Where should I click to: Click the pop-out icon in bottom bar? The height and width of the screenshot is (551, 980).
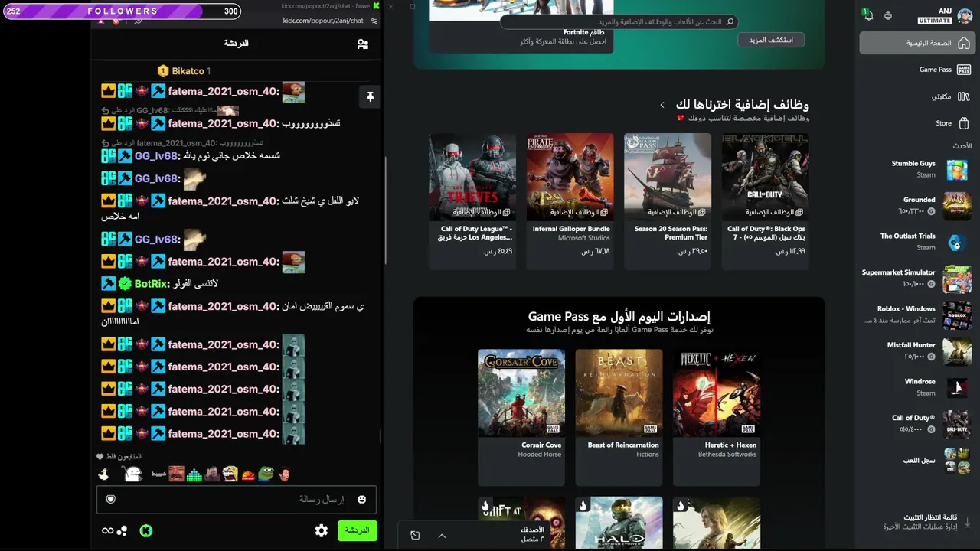point(415,536)
